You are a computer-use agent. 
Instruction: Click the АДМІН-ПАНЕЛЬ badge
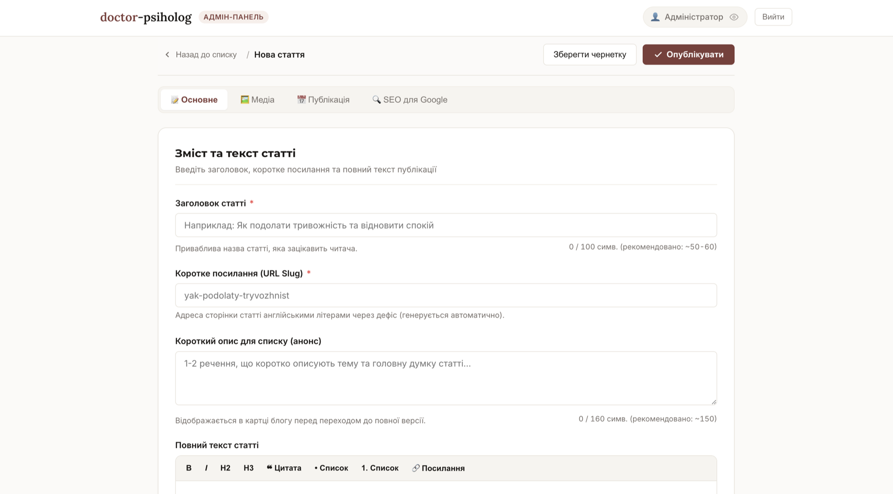coord(233,17)
